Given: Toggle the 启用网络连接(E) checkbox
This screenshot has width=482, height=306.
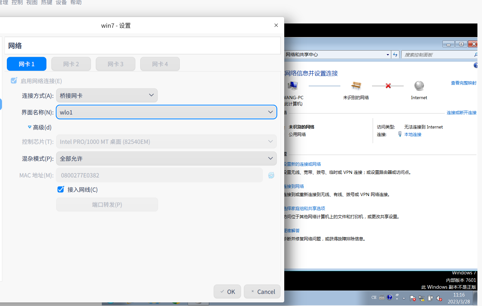Looking at the screenshot, I should (x=14, y=81).
